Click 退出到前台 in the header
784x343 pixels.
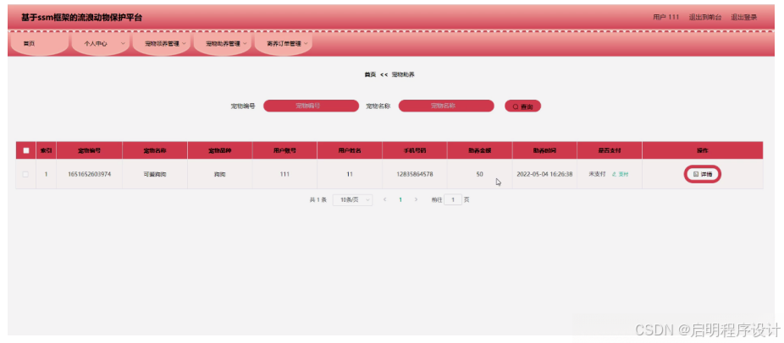pyautogui.click(x=705, y=17)
